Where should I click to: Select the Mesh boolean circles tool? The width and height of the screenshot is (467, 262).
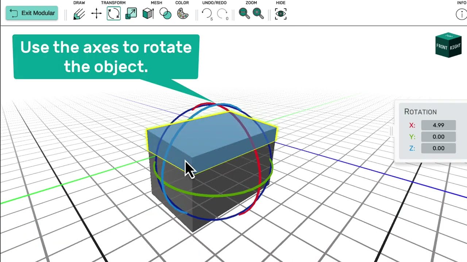tap(166, 14)
